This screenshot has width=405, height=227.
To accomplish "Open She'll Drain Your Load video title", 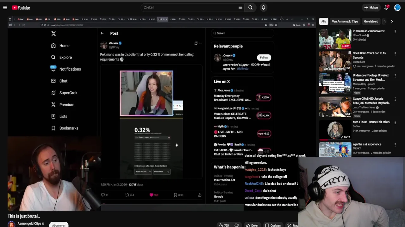I will click(x=369, y=55).
